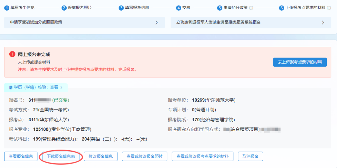Click 查看报名信息 button
Screen dimensions: 337x168
21,156
